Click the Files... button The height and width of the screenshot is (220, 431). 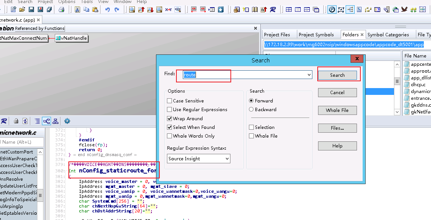click(x=337, y=128)
